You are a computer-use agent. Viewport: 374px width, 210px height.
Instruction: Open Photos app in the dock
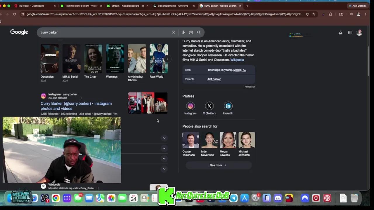(111, 198)
